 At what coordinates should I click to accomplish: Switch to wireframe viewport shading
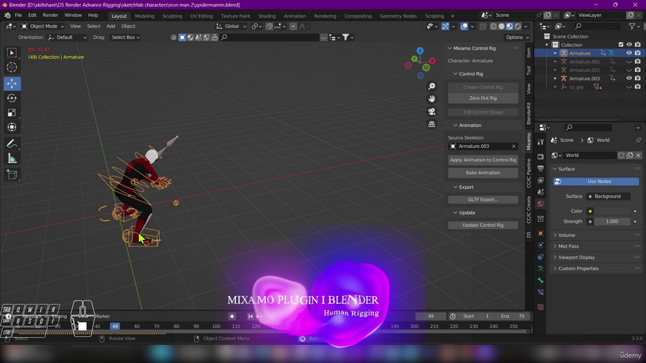[493, 26]
